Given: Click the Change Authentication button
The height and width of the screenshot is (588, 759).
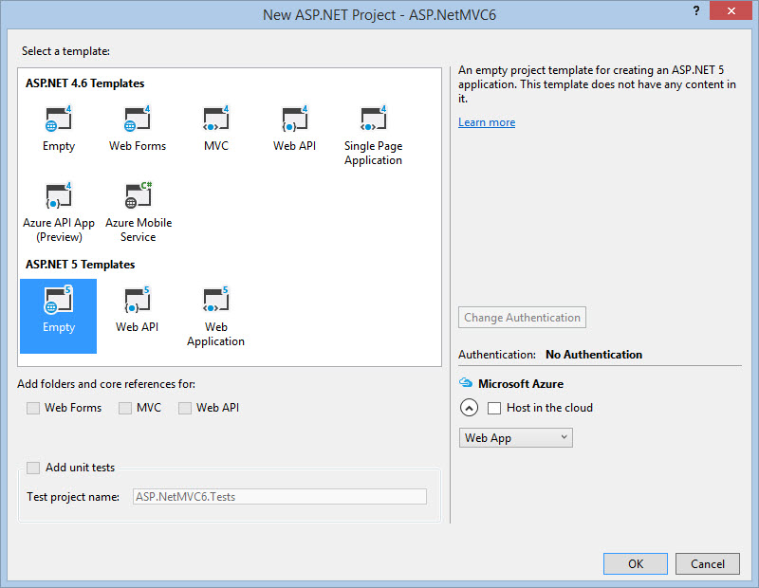Looking at the screenshot, I should coord(522,318).
